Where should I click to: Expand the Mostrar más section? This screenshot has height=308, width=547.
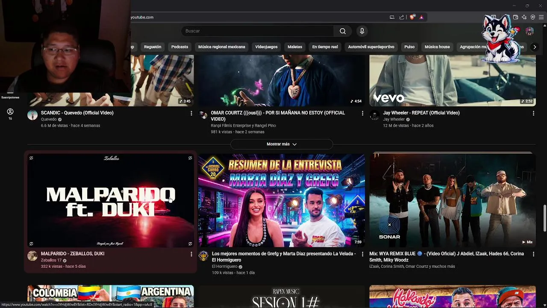coord(282,144)
